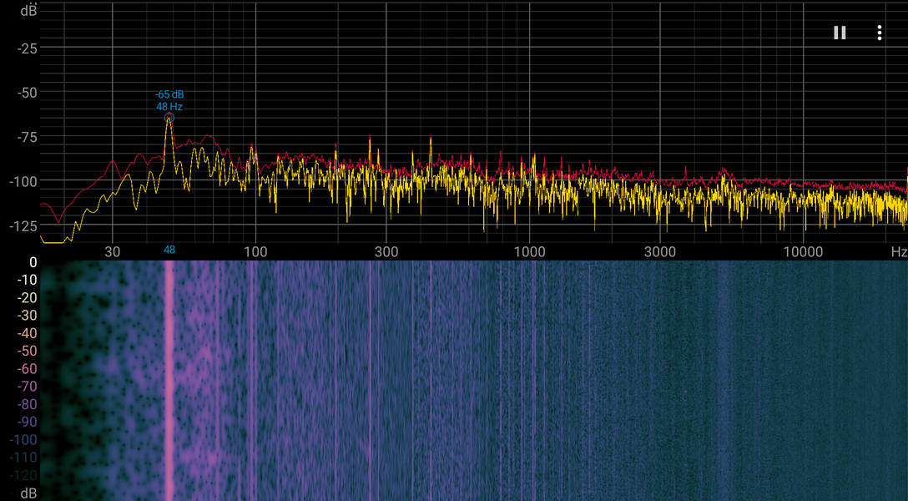Click the bright 48 Hz band in spectrogram
The height and width of the screenshot is (501, 908).
169,380
